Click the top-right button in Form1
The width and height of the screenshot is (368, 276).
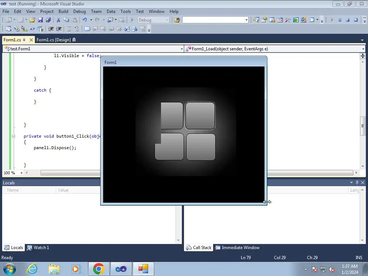200,116
